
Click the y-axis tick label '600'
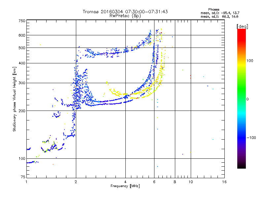click(22, 35)
